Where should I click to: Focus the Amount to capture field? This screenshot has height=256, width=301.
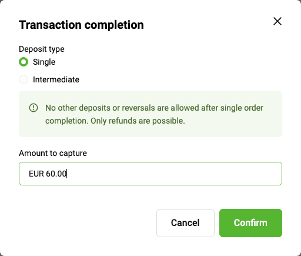click(x=150, y=174)
